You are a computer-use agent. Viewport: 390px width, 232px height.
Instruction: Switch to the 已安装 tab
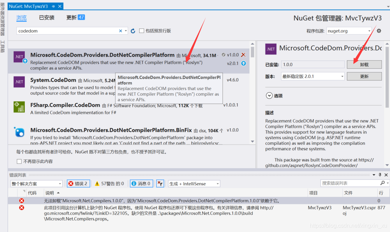(46, 17)
